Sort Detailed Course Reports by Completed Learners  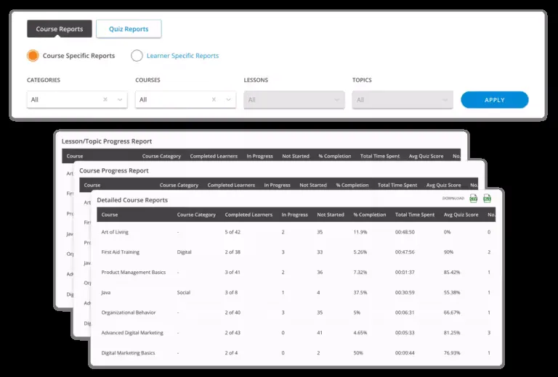pyautogui.click(x=248, y=215)
